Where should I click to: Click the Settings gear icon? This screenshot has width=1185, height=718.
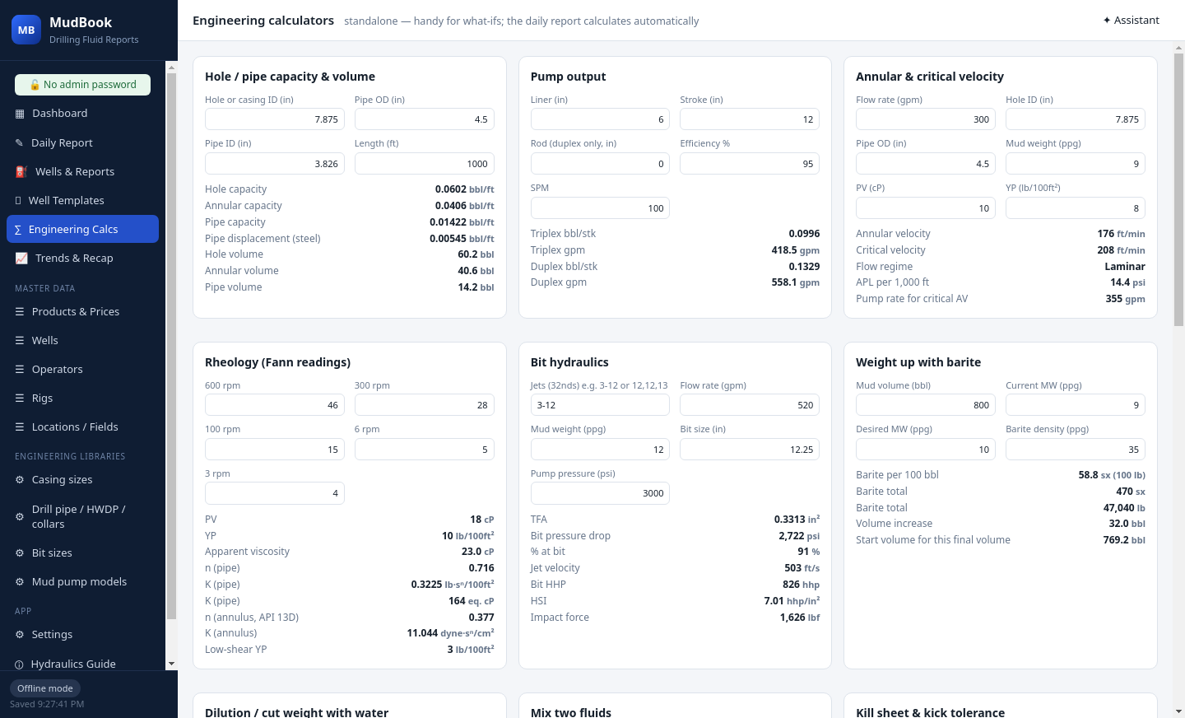click(x=20, y=634)
